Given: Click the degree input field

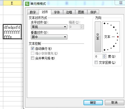Looking at the screenshot, I should coord(99,56).
